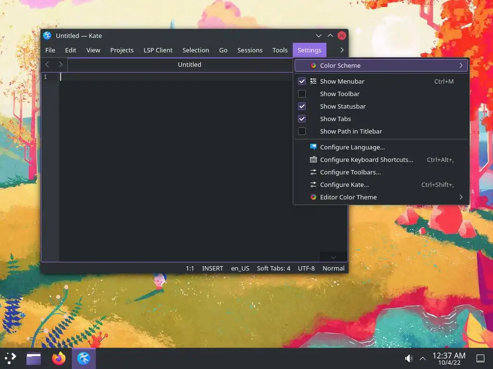Open the Normal highlighting mode selector
The image size is (493, 369).
tap(334, 269)
